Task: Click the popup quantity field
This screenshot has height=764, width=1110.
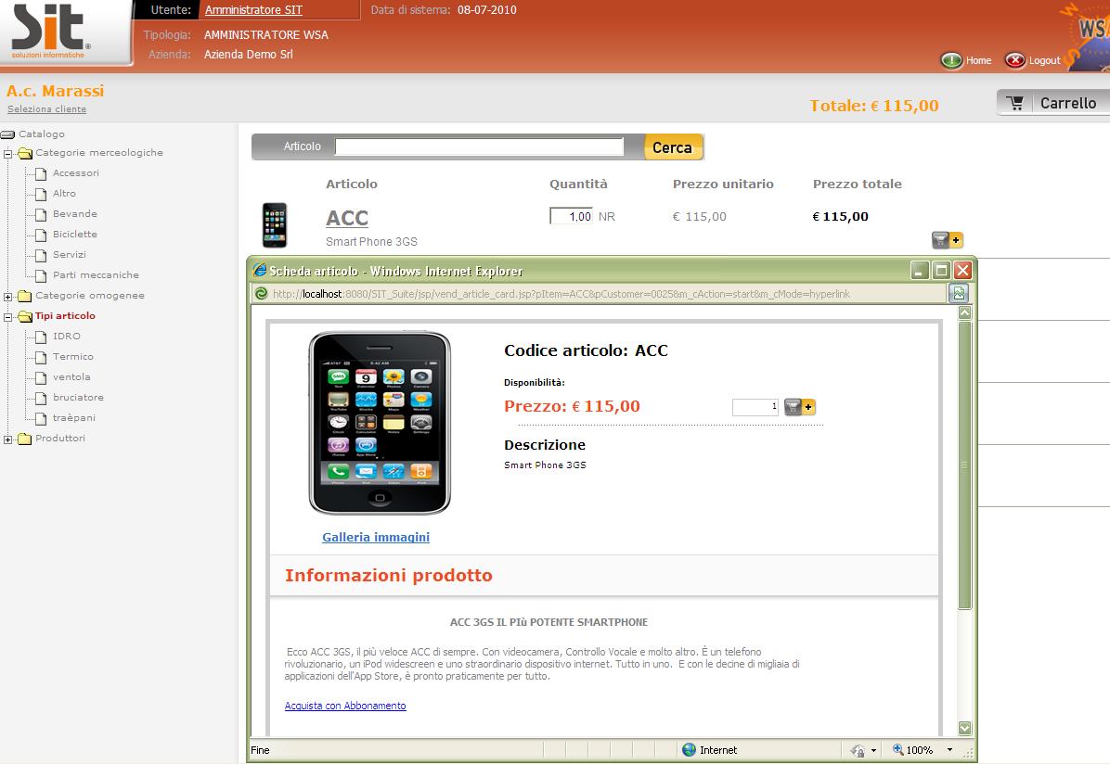Action: pyautogui.click(x=755, y=407)
